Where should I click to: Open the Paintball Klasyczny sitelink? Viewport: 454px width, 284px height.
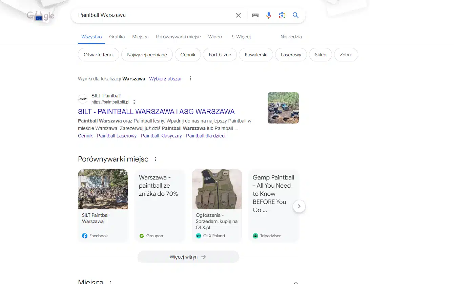161,136
